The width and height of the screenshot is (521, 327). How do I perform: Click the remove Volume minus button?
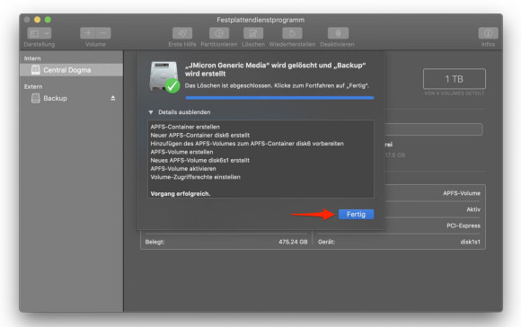pyautogui.click(x=103, y=33)
